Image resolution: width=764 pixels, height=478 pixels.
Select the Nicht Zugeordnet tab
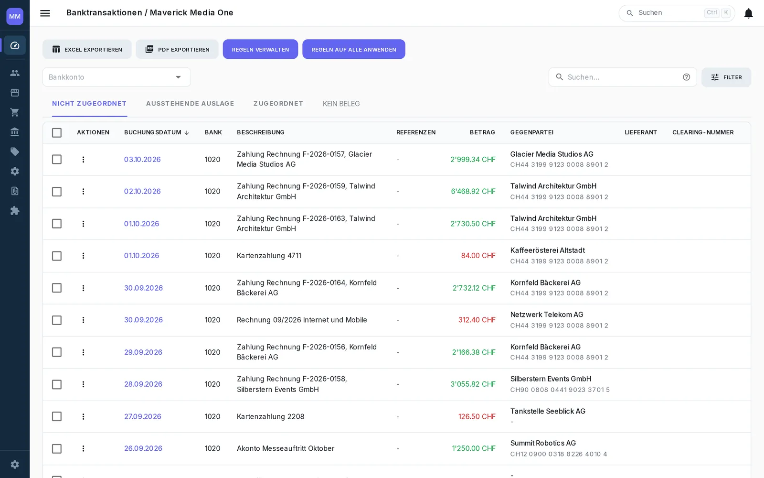(89, 103)
